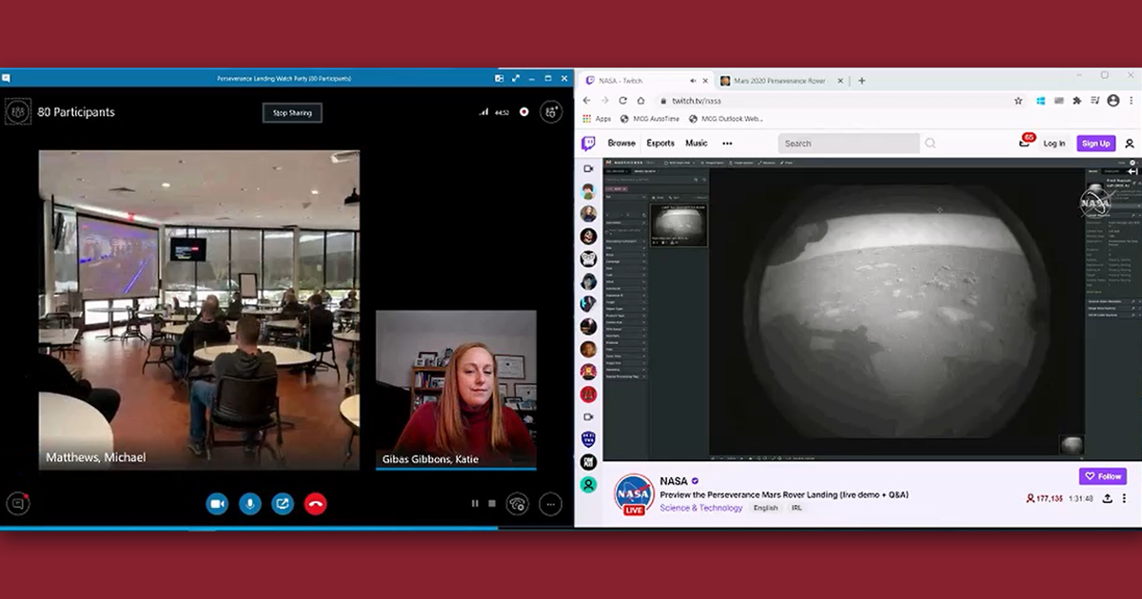Follow the NASA channel

click(1103, 476)
